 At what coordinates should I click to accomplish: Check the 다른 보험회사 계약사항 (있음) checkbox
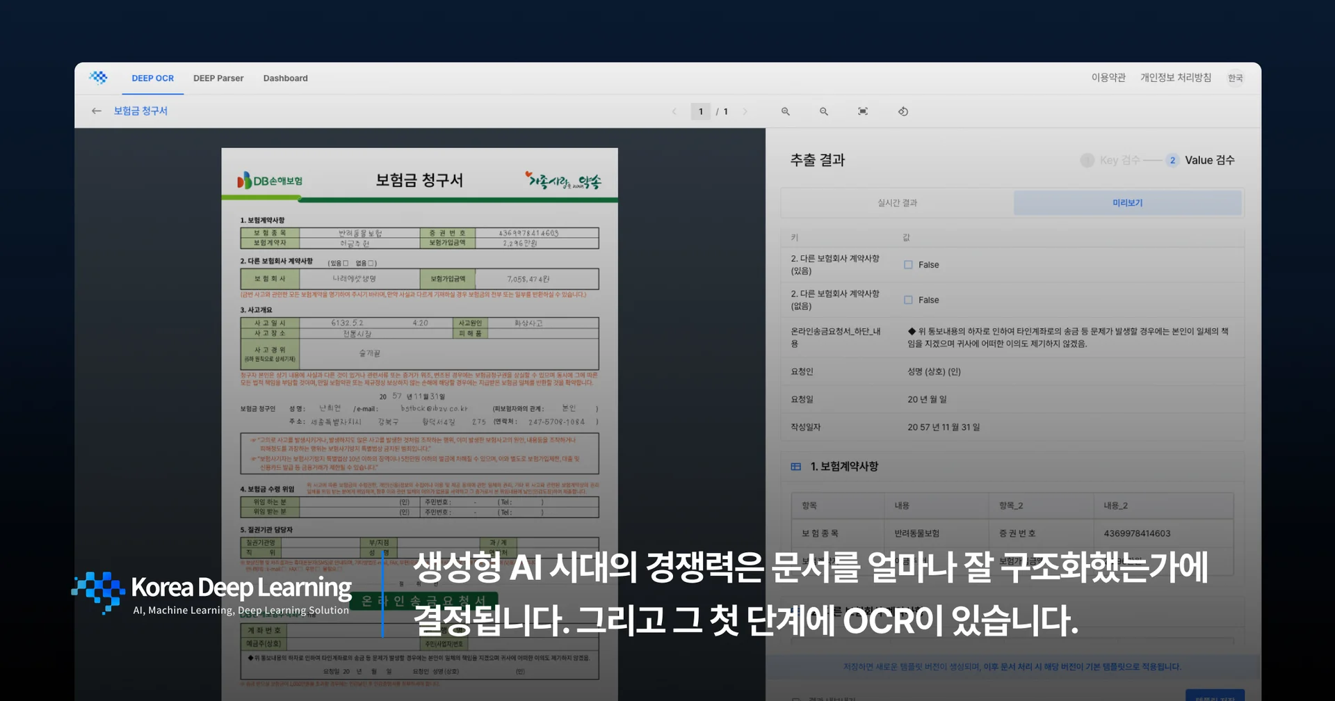[x=908, y=265]
